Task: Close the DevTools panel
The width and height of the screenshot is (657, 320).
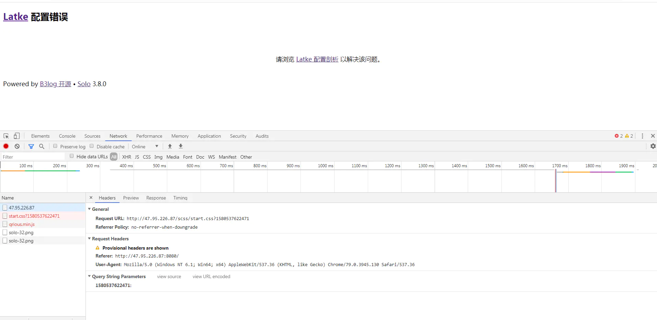Action: point(653,136)
